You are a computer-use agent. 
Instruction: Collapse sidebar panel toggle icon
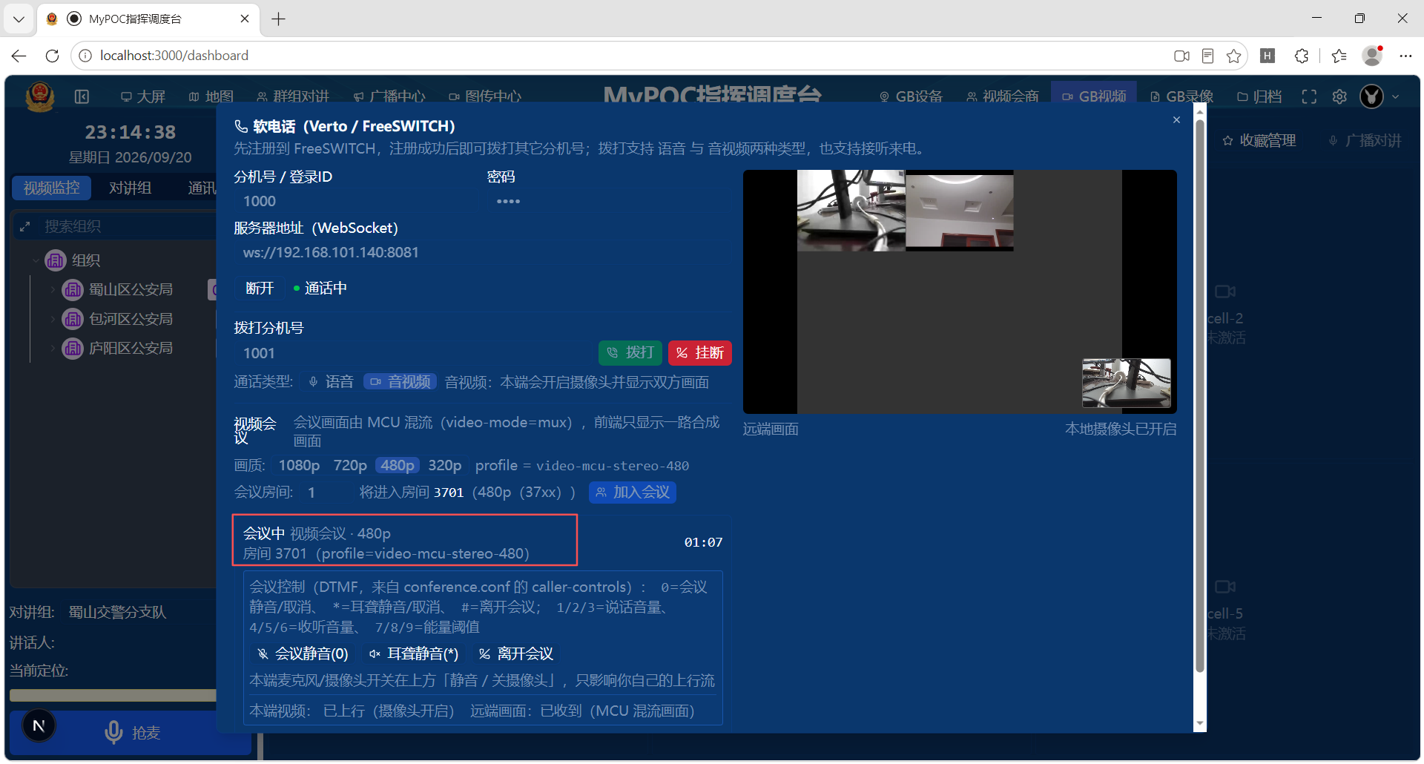coord(82,97)
